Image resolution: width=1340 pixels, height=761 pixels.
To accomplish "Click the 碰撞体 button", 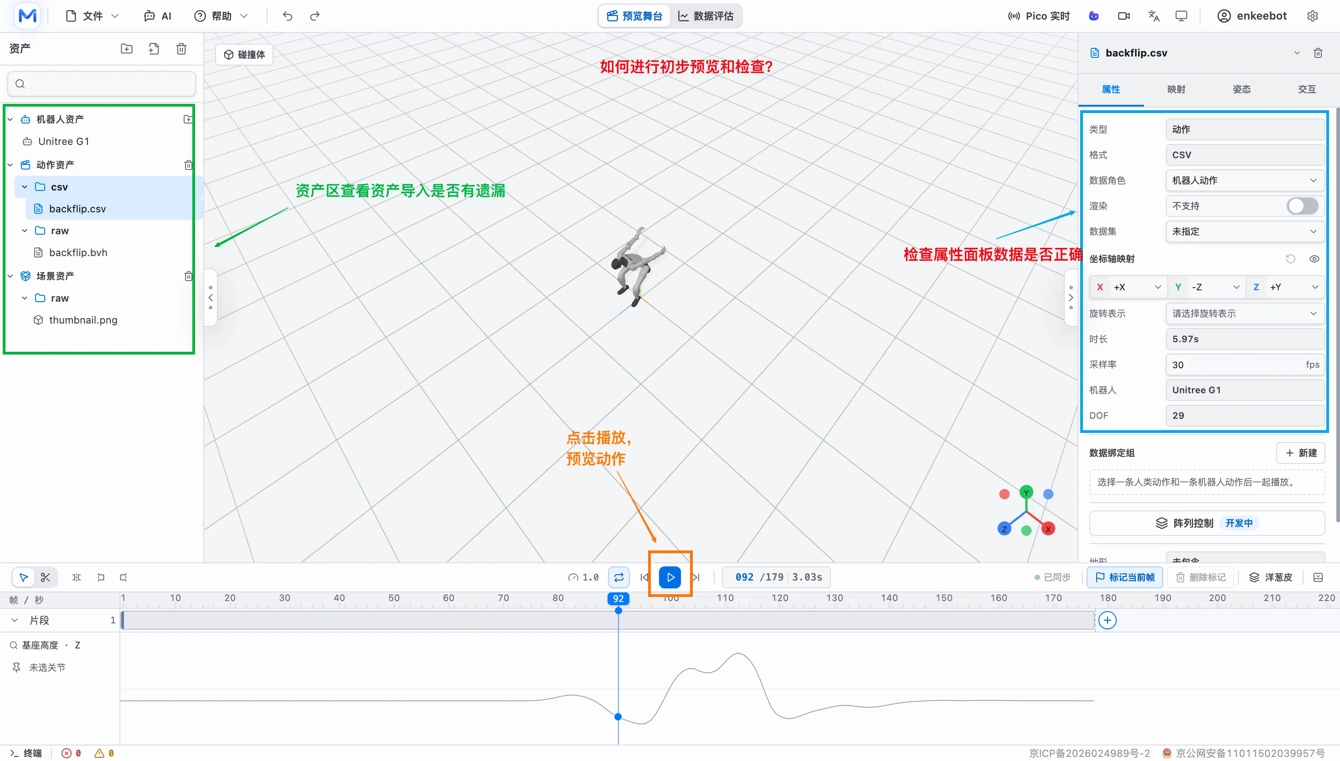I will (245, 54).
